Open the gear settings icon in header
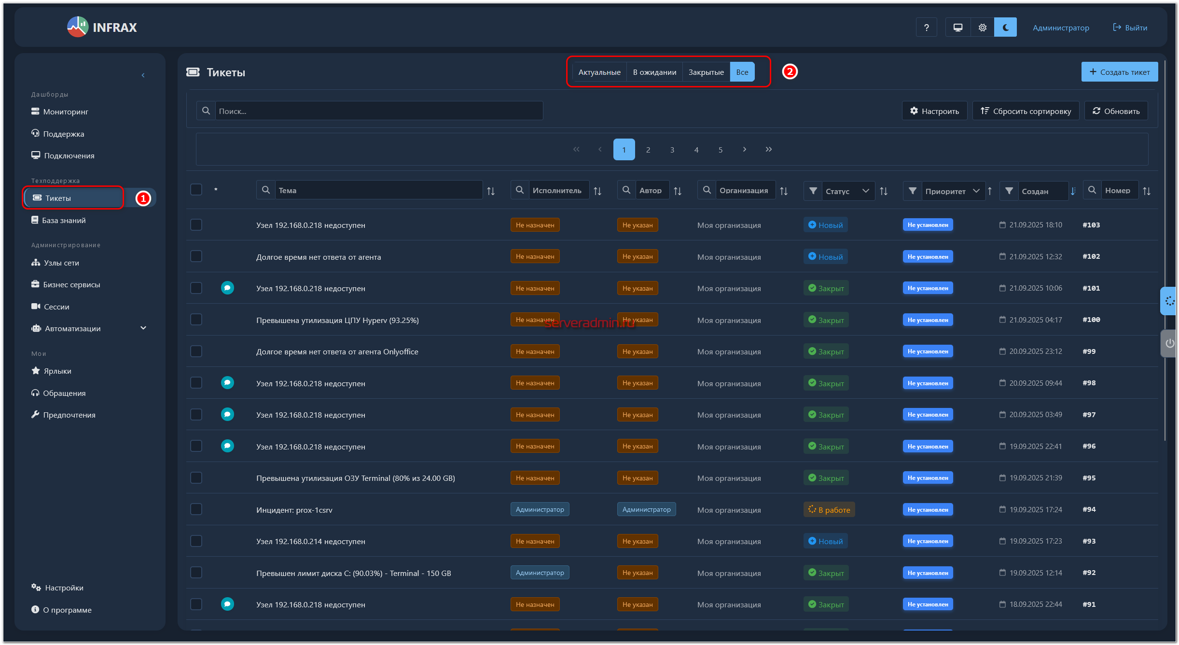The image size is (1179, 645). [x=982, y=28]
